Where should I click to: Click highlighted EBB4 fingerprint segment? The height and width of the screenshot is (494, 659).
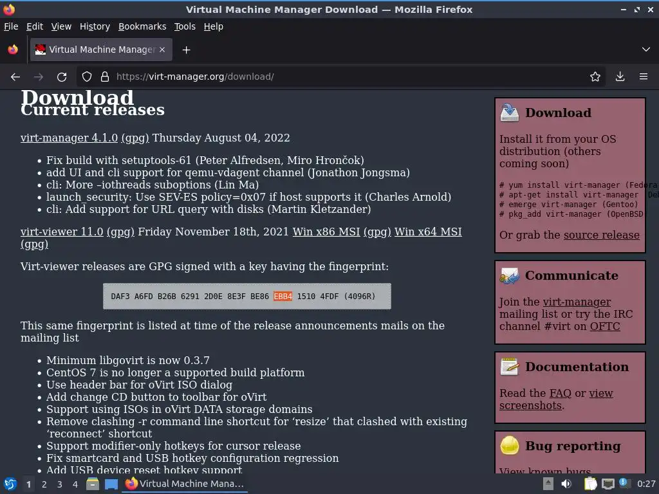[x=283, y=297]
